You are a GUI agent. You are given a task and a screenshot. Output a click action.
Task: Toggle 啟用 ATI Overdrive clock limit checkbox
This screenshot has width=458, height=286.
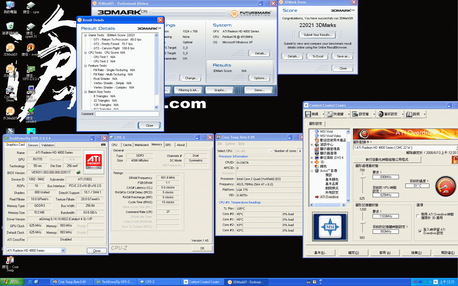click(x=418, y=216)
